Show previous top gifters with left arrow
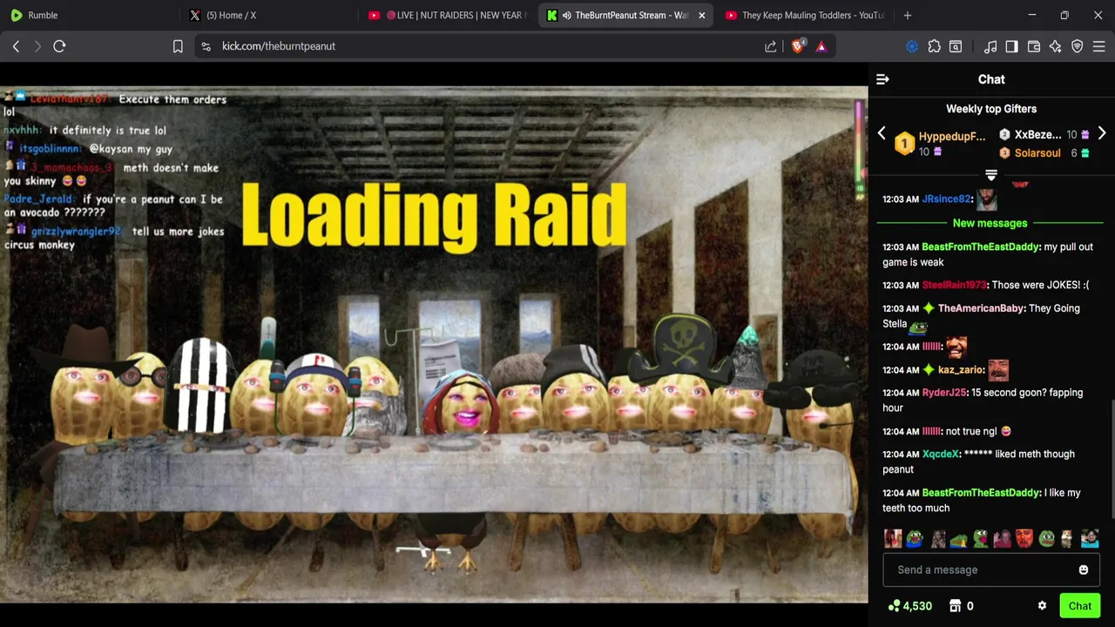The height and width of the screenshot is (627, 1115). pyautogui.click(x=882, y=134)
